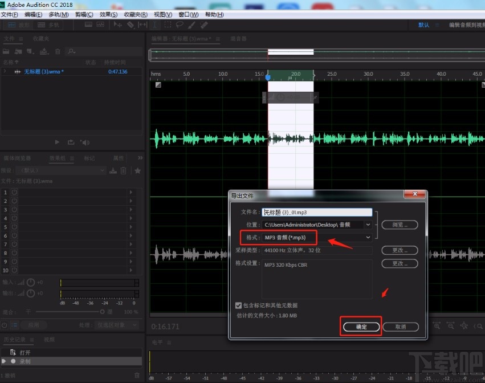Select the Razor tool
The image size is (485, 383).
pos(129,25)
